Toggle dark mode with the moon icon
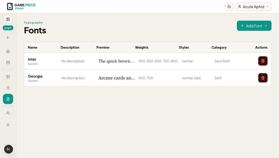Screen dimensions: 279x158 pos(229,7)
